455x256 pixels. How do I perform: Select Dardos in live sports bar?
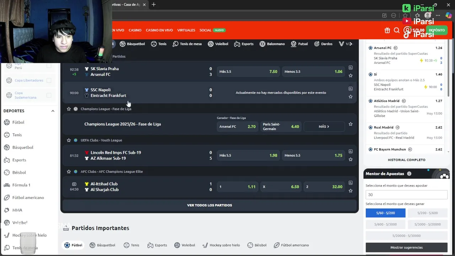(323, 44)
